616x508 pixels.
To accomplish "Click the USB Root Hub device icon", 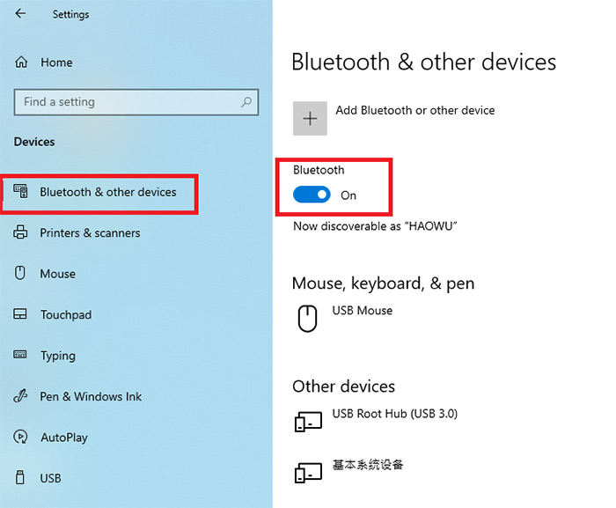I will [x=308, y=422].
